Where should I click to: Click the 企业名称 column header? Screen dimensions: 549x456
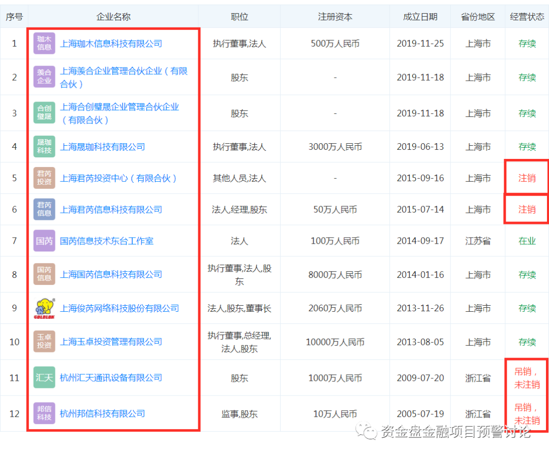(x=113, y=16)
